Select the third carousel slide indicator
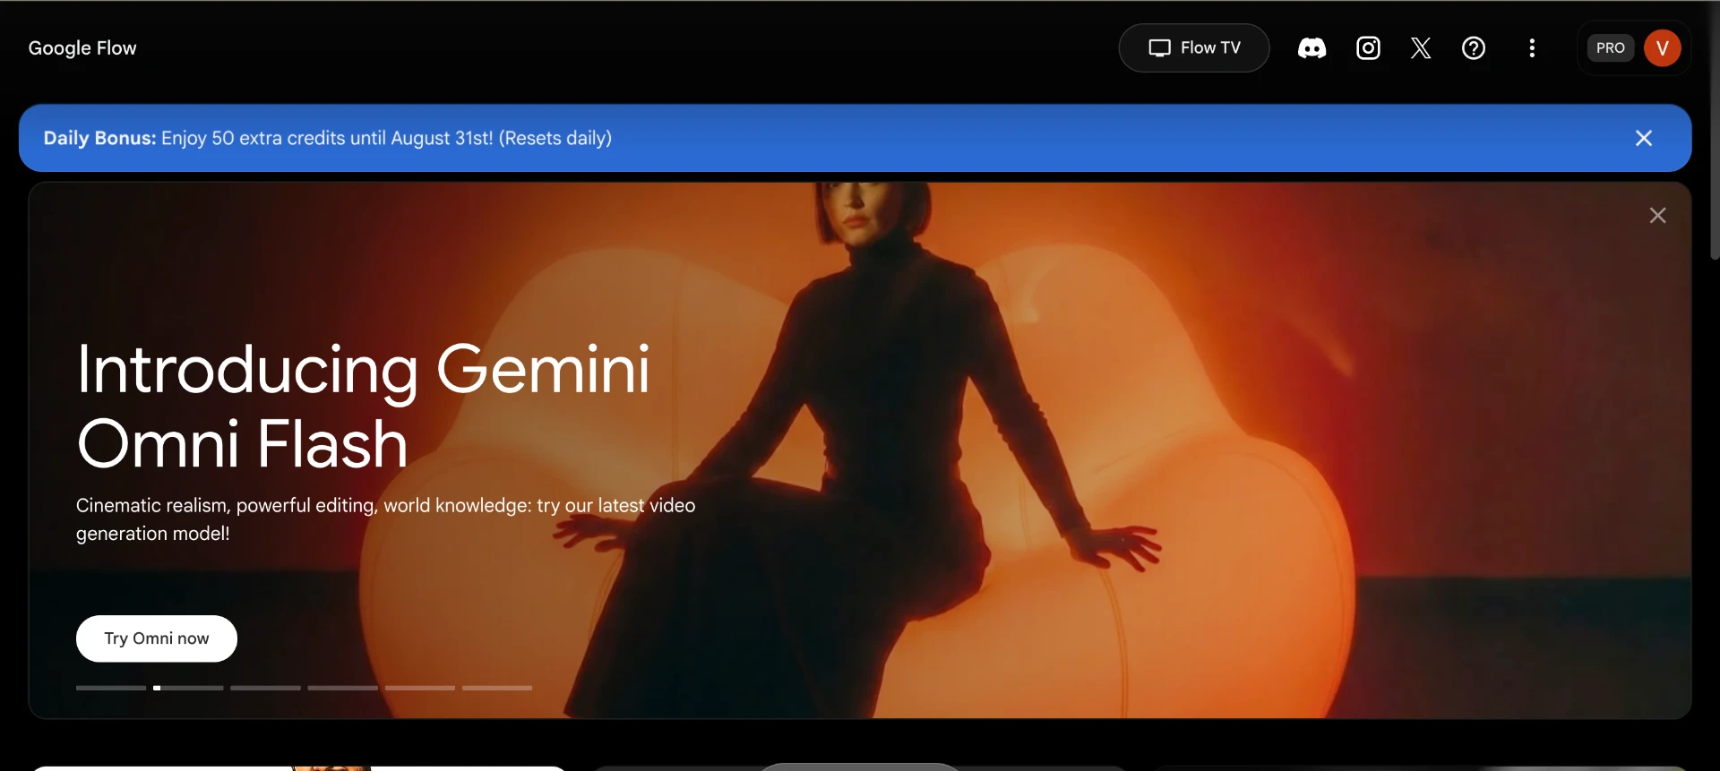The image size is (1720, 771). (x=265, y=688)
